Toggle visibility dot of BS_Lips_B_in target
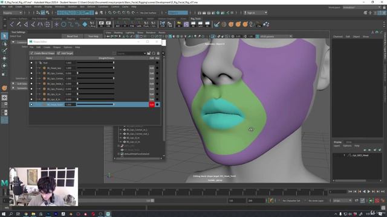 tap(31, 99)
